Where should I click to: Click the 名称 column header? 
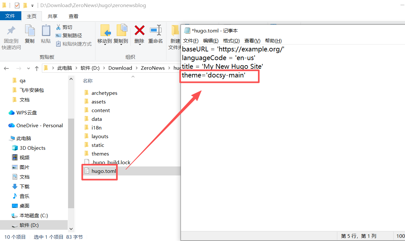tap(88, 81)
